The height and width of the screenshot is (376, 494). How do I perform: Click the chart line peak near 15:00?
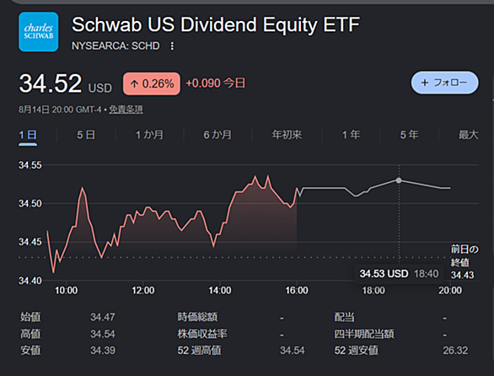(x=255, y=176)
